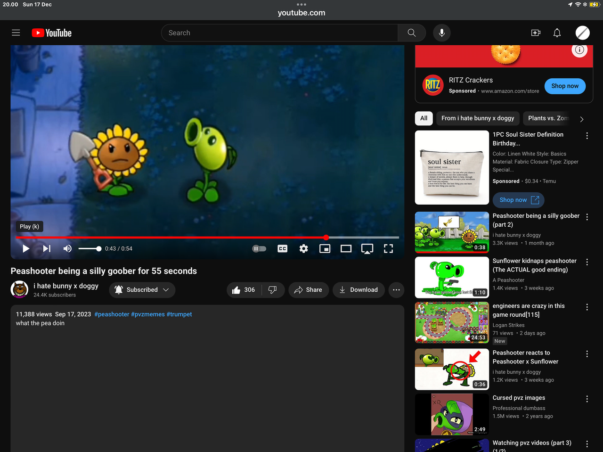The width and height of the screenshot is (603, 452).
Task: Open engineers are crazy thumbnail
Action: click(x=452, y=322)
